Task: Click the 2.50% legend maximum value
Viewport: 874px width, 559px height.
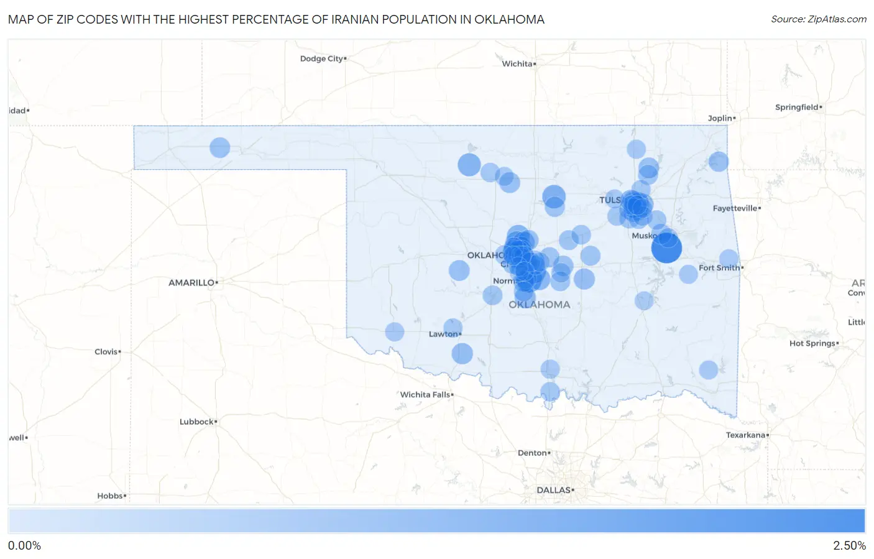Action: coord(849,545)
